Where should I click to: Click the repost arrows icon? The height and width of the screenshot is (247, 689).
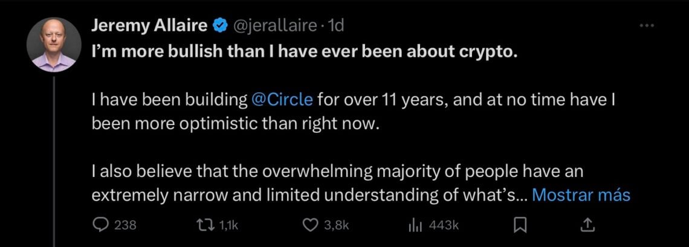coord(206,225)
